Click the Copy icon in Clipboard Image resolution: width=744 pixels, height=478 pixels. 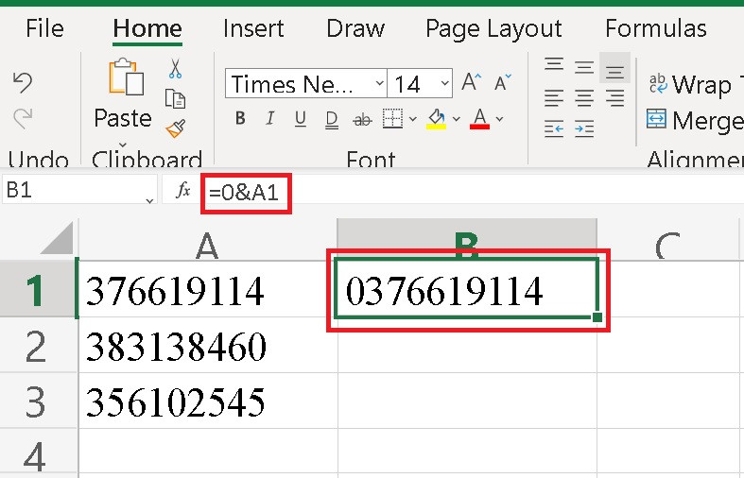(175, 97)
